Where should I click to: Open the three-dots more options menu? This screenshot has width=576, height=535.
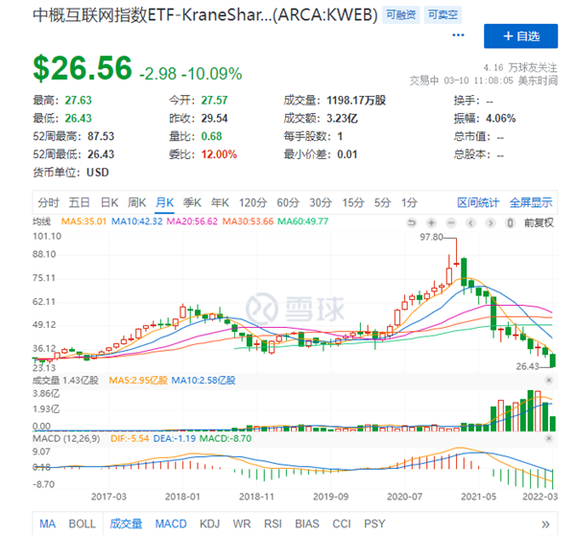click(x=458, y=35)
